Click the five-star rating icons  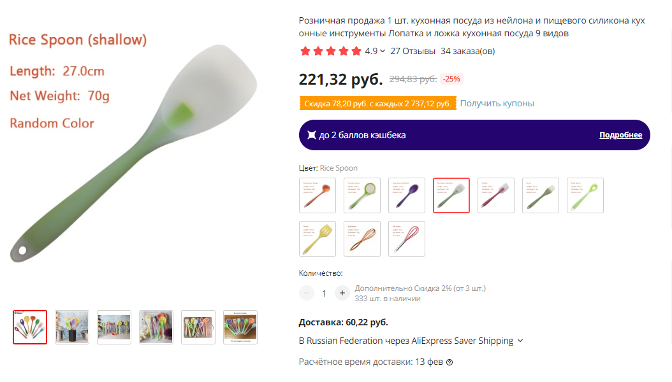point(330,51)
